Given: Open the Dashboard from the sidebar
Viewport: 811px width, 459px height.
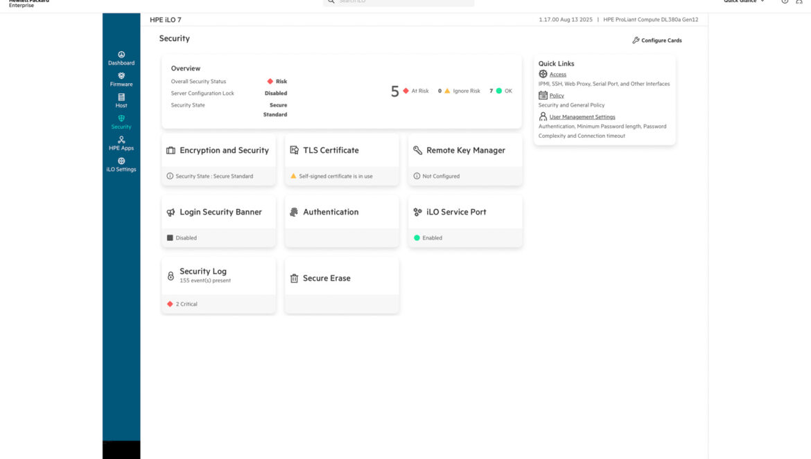Looking at the screenshot, I should pos(121,57).
